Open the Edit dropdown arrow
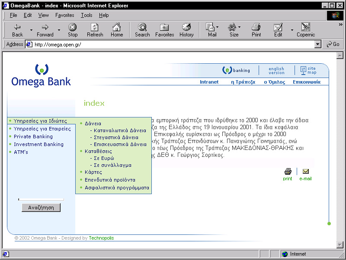 [292, 30]
